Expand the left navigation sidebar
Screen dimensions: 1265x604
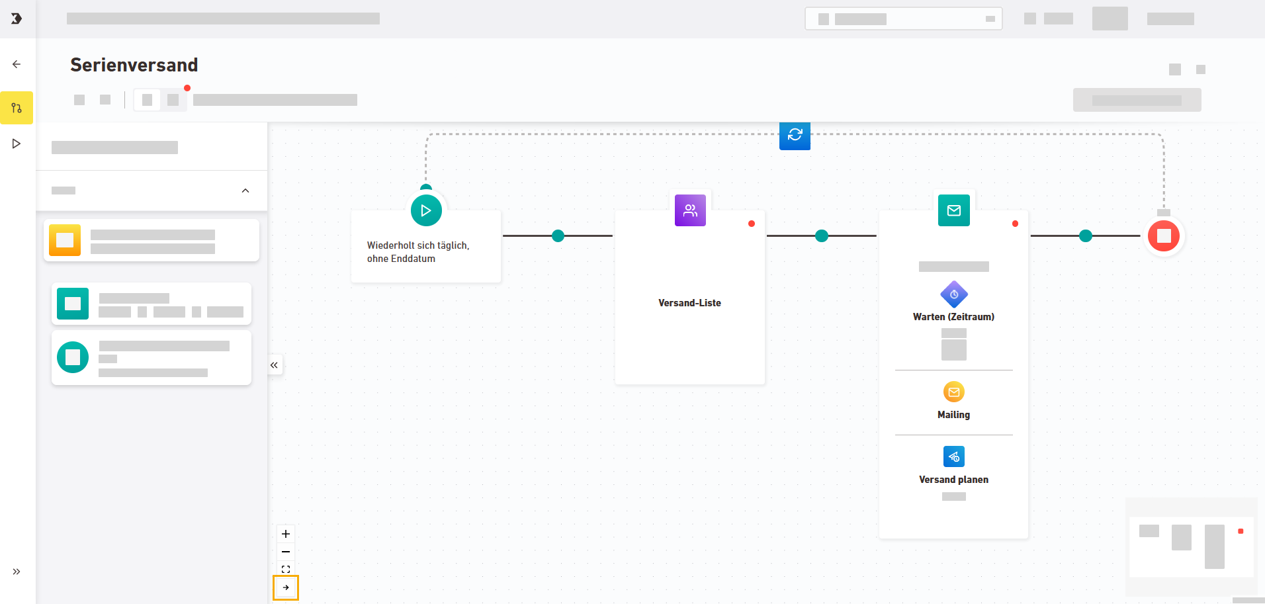(17, 572)
